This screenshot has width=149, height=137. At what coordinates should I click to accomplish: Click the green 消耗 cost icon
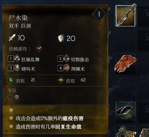point(11,80)
